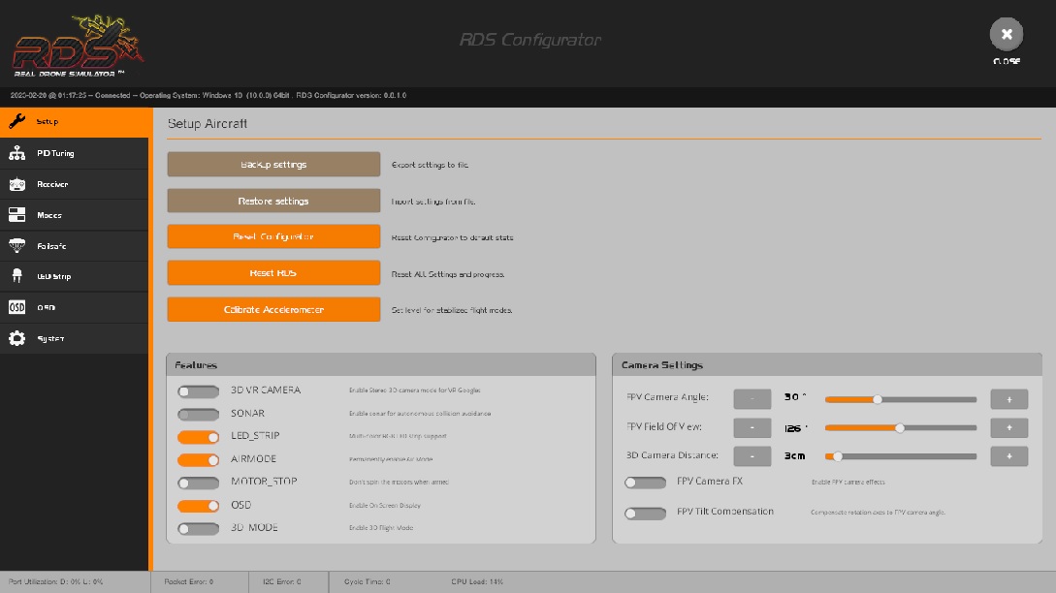Click the Failsafe parachute icon
1056x593 pixels.
coord(16,246)
